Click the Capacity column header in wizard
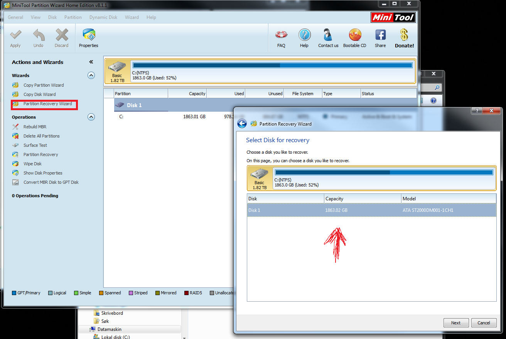Screen dimensions: 506x339 [363, 199]
